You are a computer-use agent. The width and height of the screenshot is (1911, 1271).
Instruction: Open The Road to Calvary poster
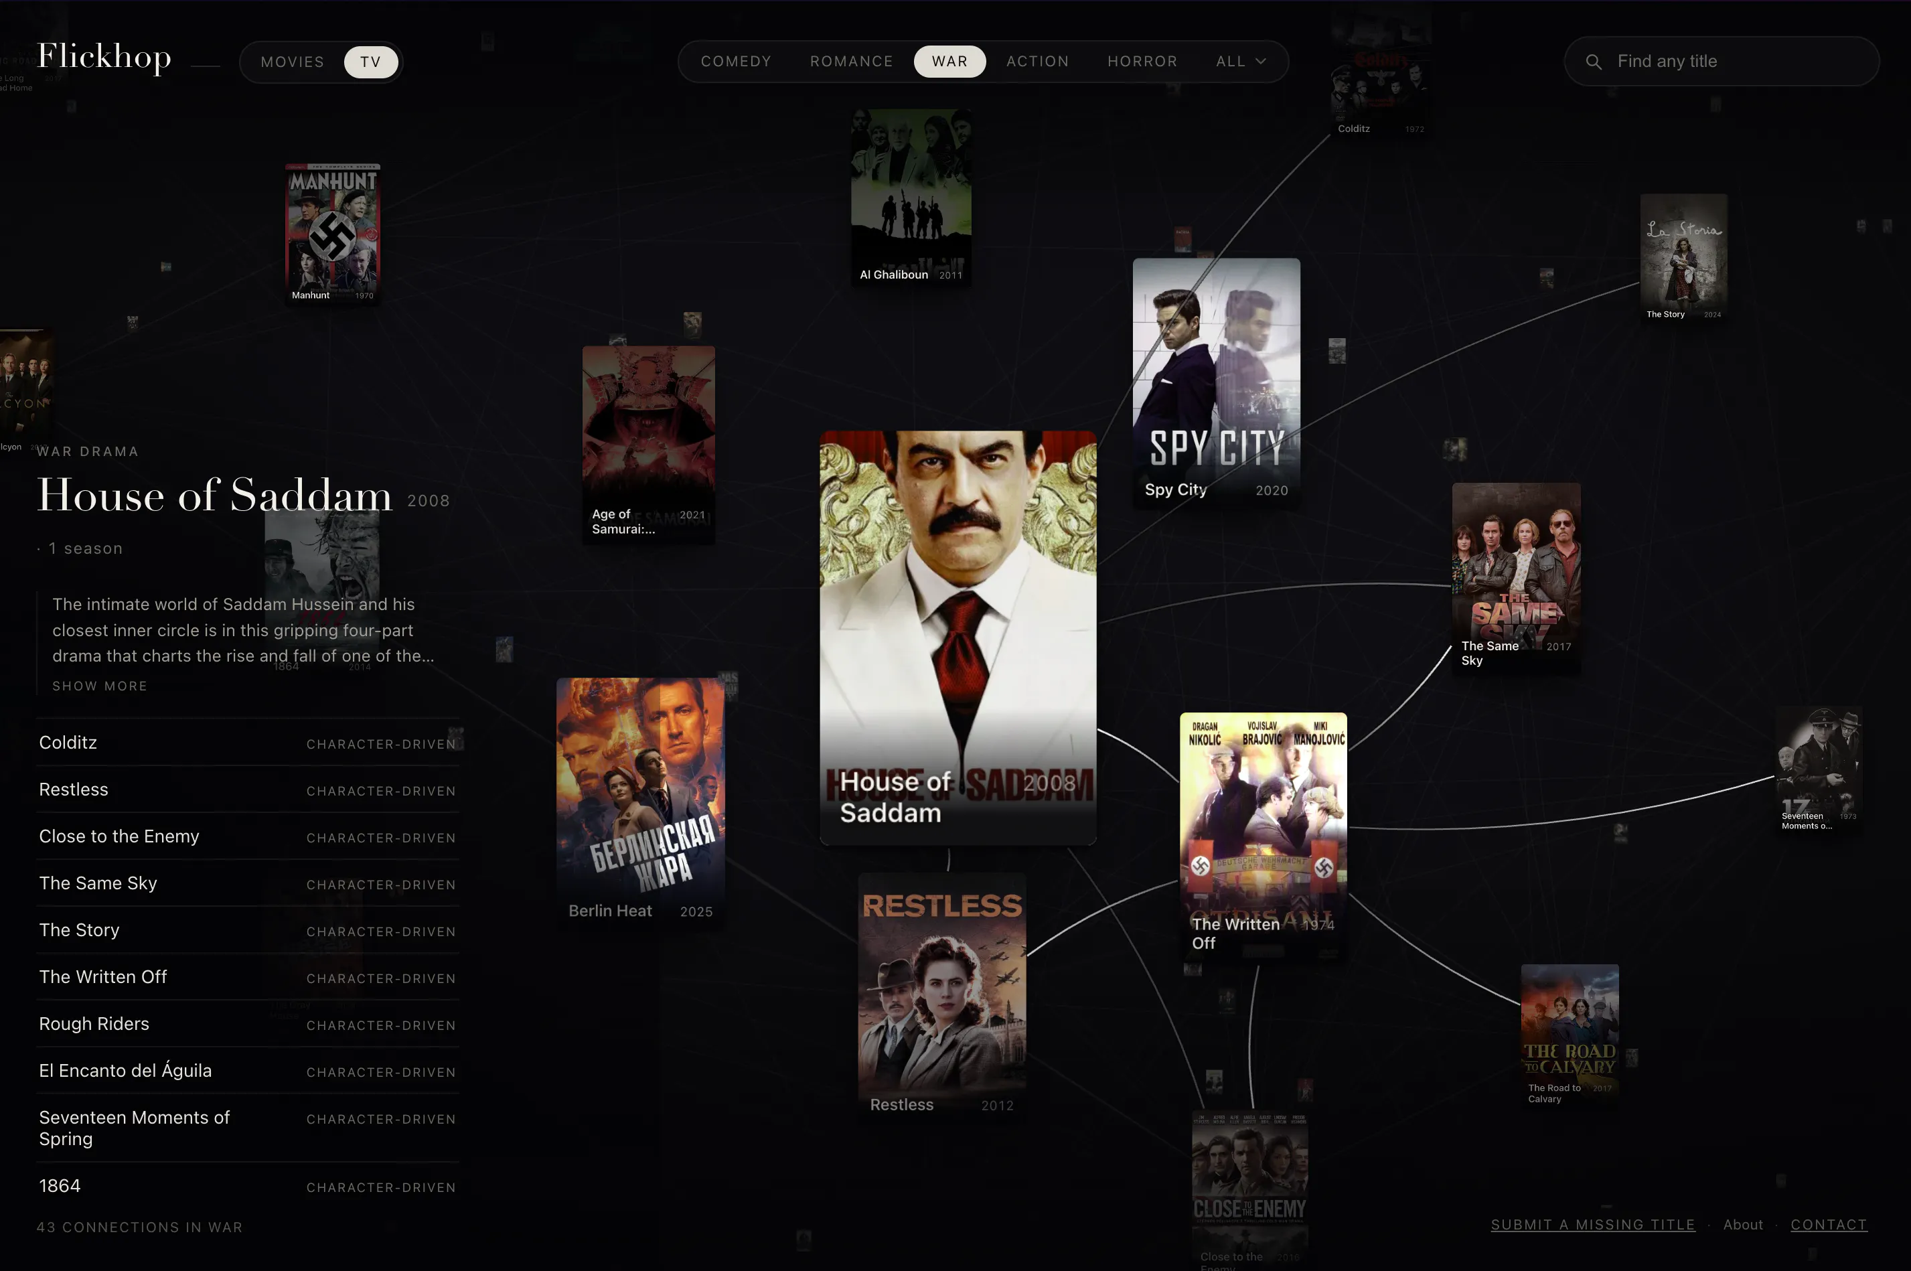tap(1570, 1036)
